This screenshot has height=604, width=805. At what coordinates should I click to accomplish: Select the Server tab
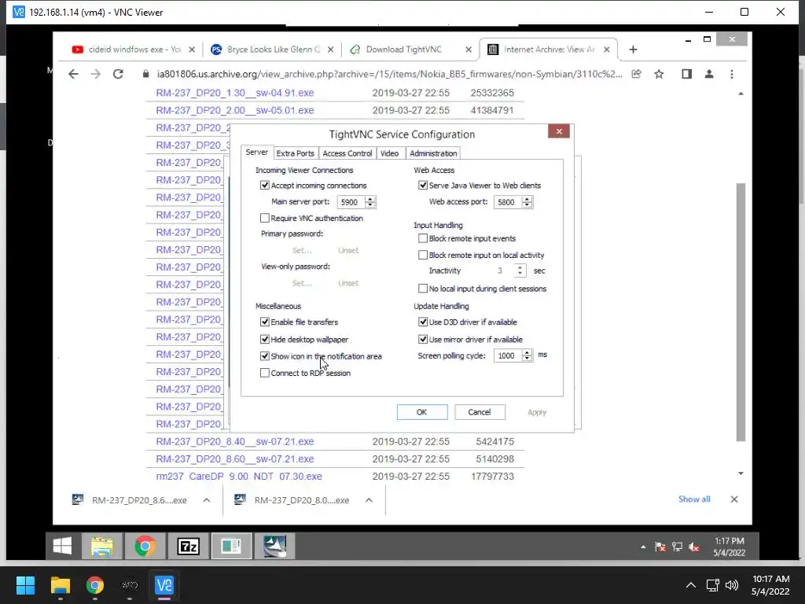point(257,152)
